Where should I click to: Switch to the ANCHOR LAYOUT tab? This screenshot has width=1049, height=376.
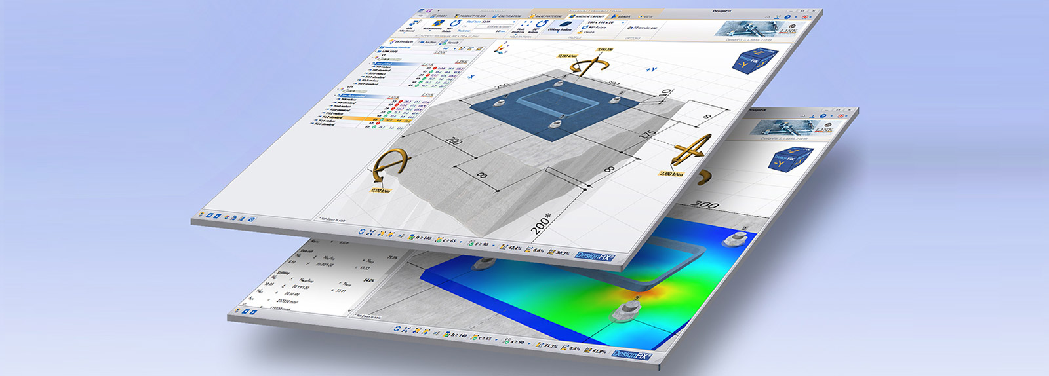click(587, 16)
